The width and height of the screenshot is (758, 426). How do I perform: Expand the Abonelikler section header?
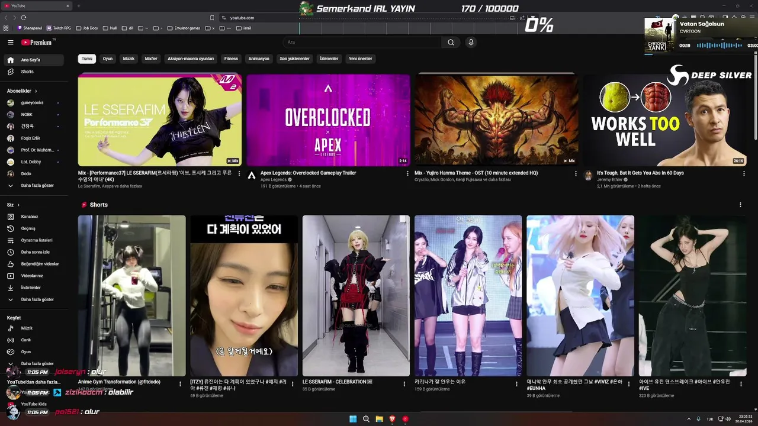[x=22, y=91]
